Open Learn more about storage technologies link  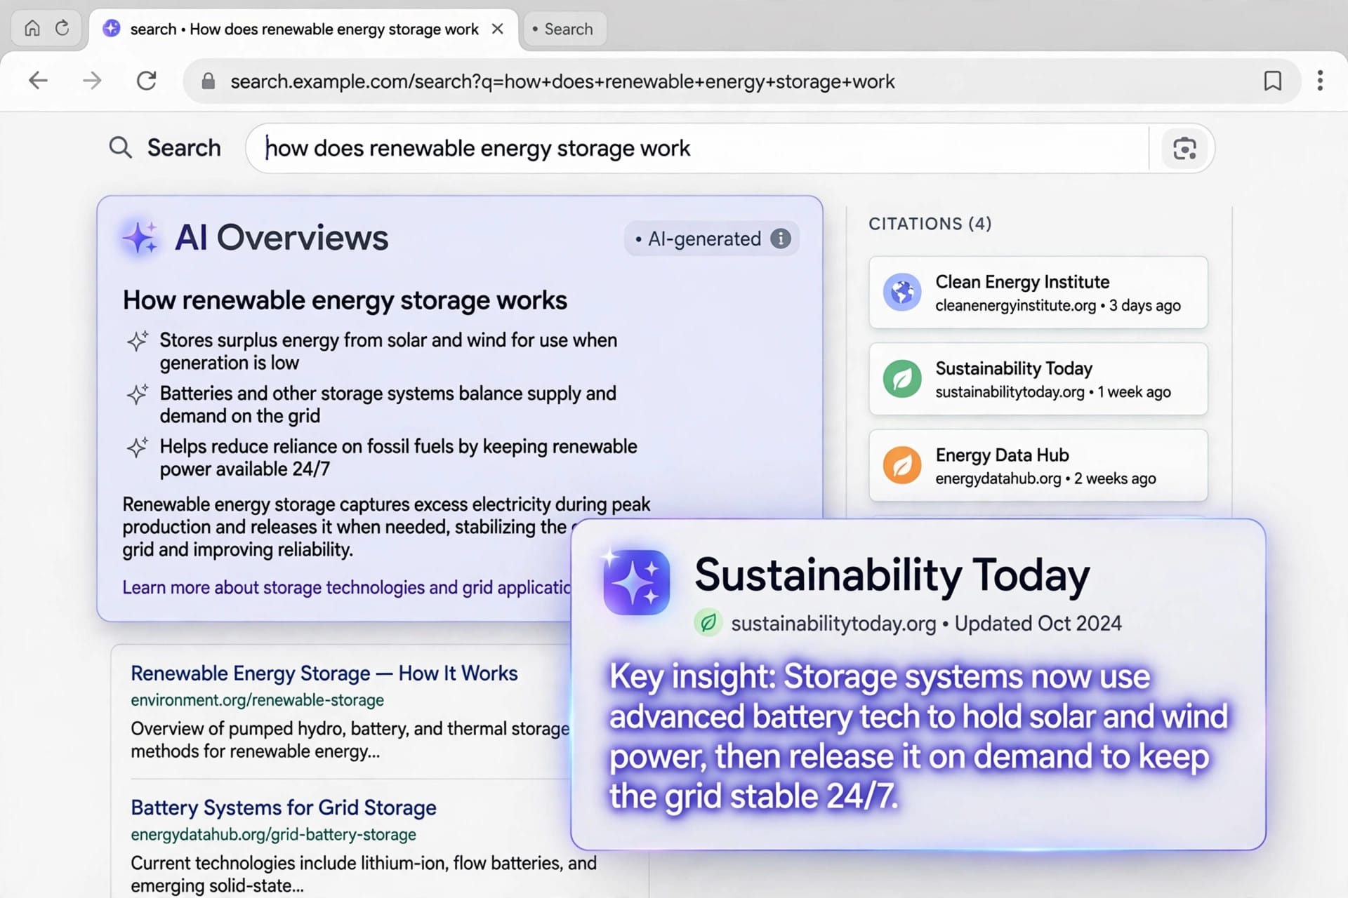(x=347, y=587)
